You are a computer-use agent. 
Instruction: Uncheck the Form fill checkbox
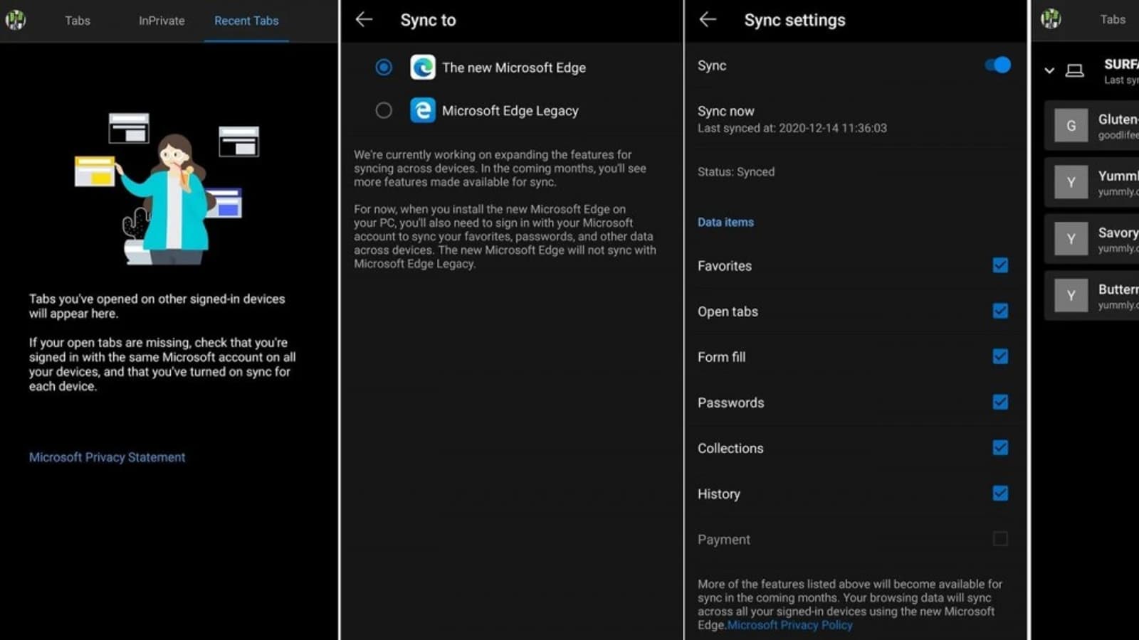tap(1000, 356)
